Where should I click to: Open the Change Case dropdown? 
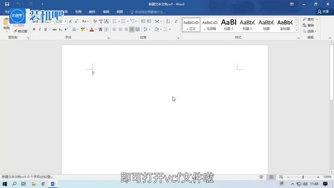[85, 21]
